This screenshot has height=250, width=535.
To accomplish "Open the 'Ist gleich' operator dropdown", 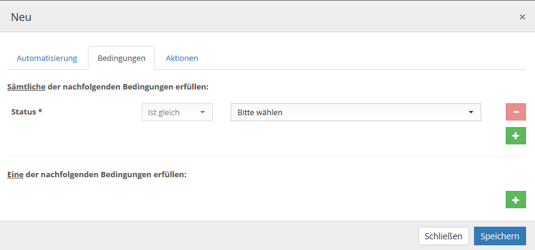I will (x=177, y=112).
